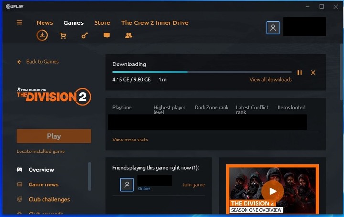Open The Crew 2 Inner Drive tab
The height and width of the screenshot is (217, 344).
(155, 23)
